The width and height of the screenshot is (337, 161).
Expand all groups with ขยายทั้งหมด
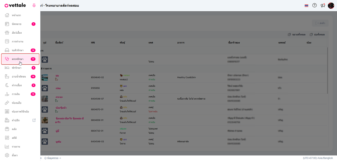(297, 34)
